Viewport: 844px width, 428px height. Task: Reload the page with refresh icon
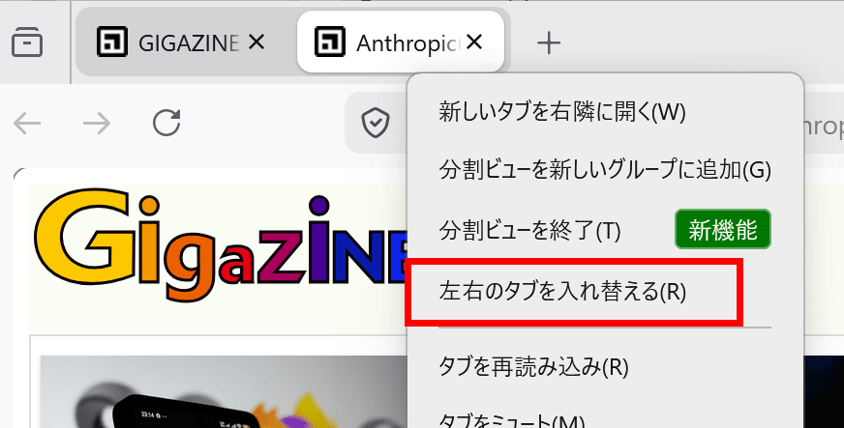click(166, 123)
